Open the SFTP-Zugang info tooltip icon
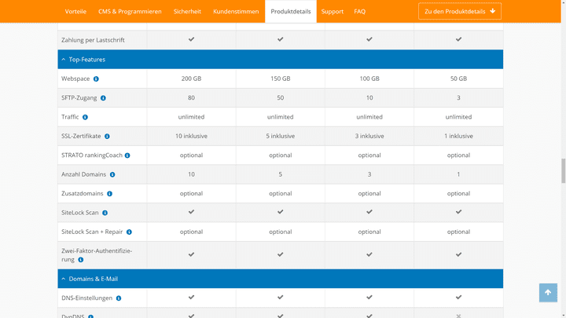The image size is (566, 318). point(103,98)
